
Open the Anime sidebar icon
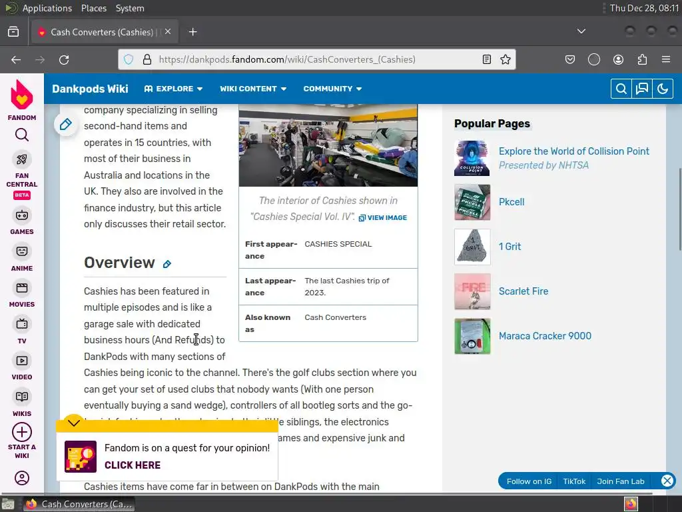tap(22, 251)
